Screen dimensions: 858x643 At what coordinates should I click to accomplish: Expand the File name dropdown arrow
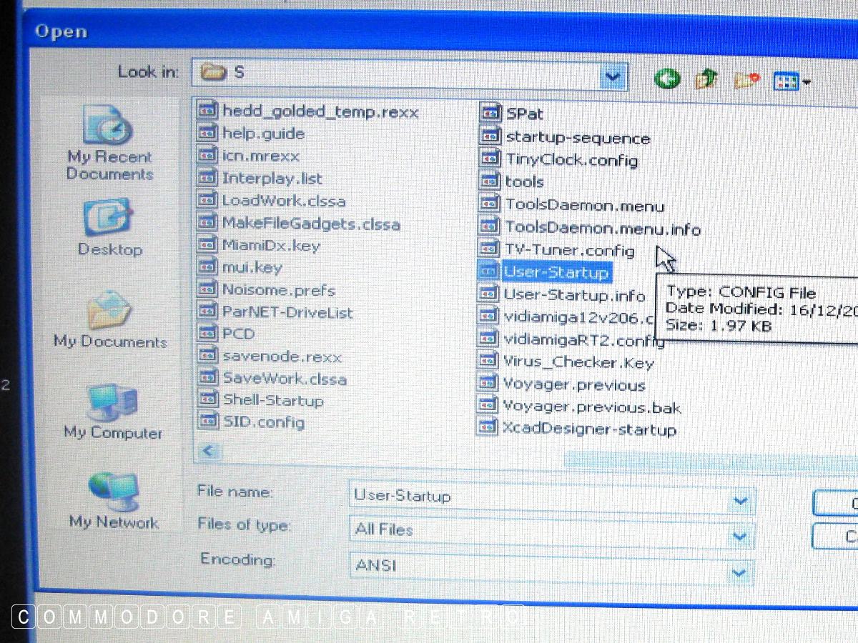(x=740, y=501)
